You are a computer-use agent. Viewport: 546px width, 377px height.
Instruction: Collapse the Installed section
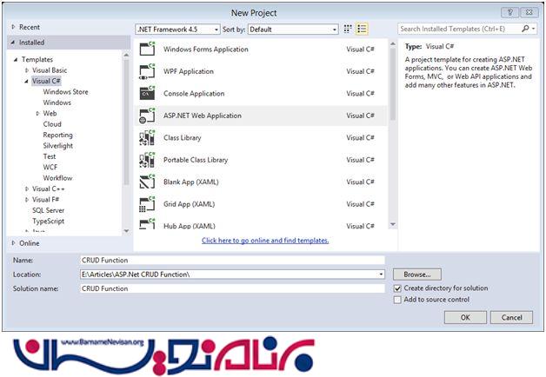pos(13,43)
